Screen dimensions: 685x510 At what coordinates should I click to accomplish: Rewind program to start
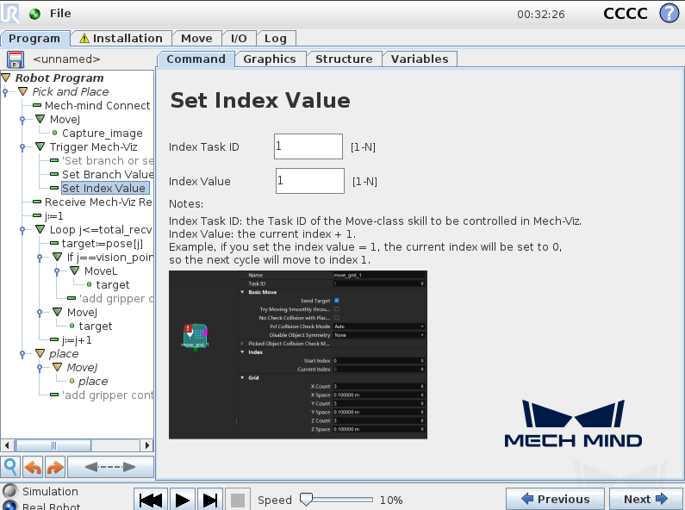[x=150, y=500]
